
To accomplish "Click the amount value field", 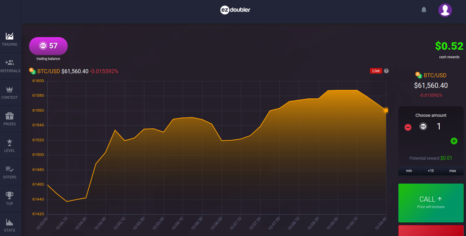I will pos(439,127).
